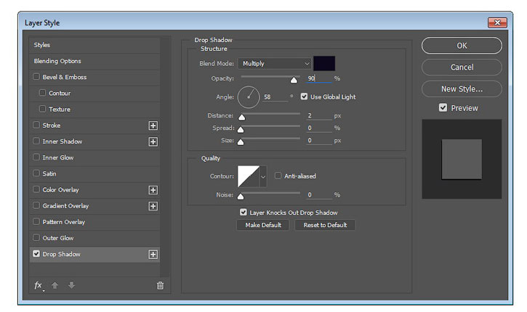
Task: Move effect up with the up arrow
Action: point(55,285)
